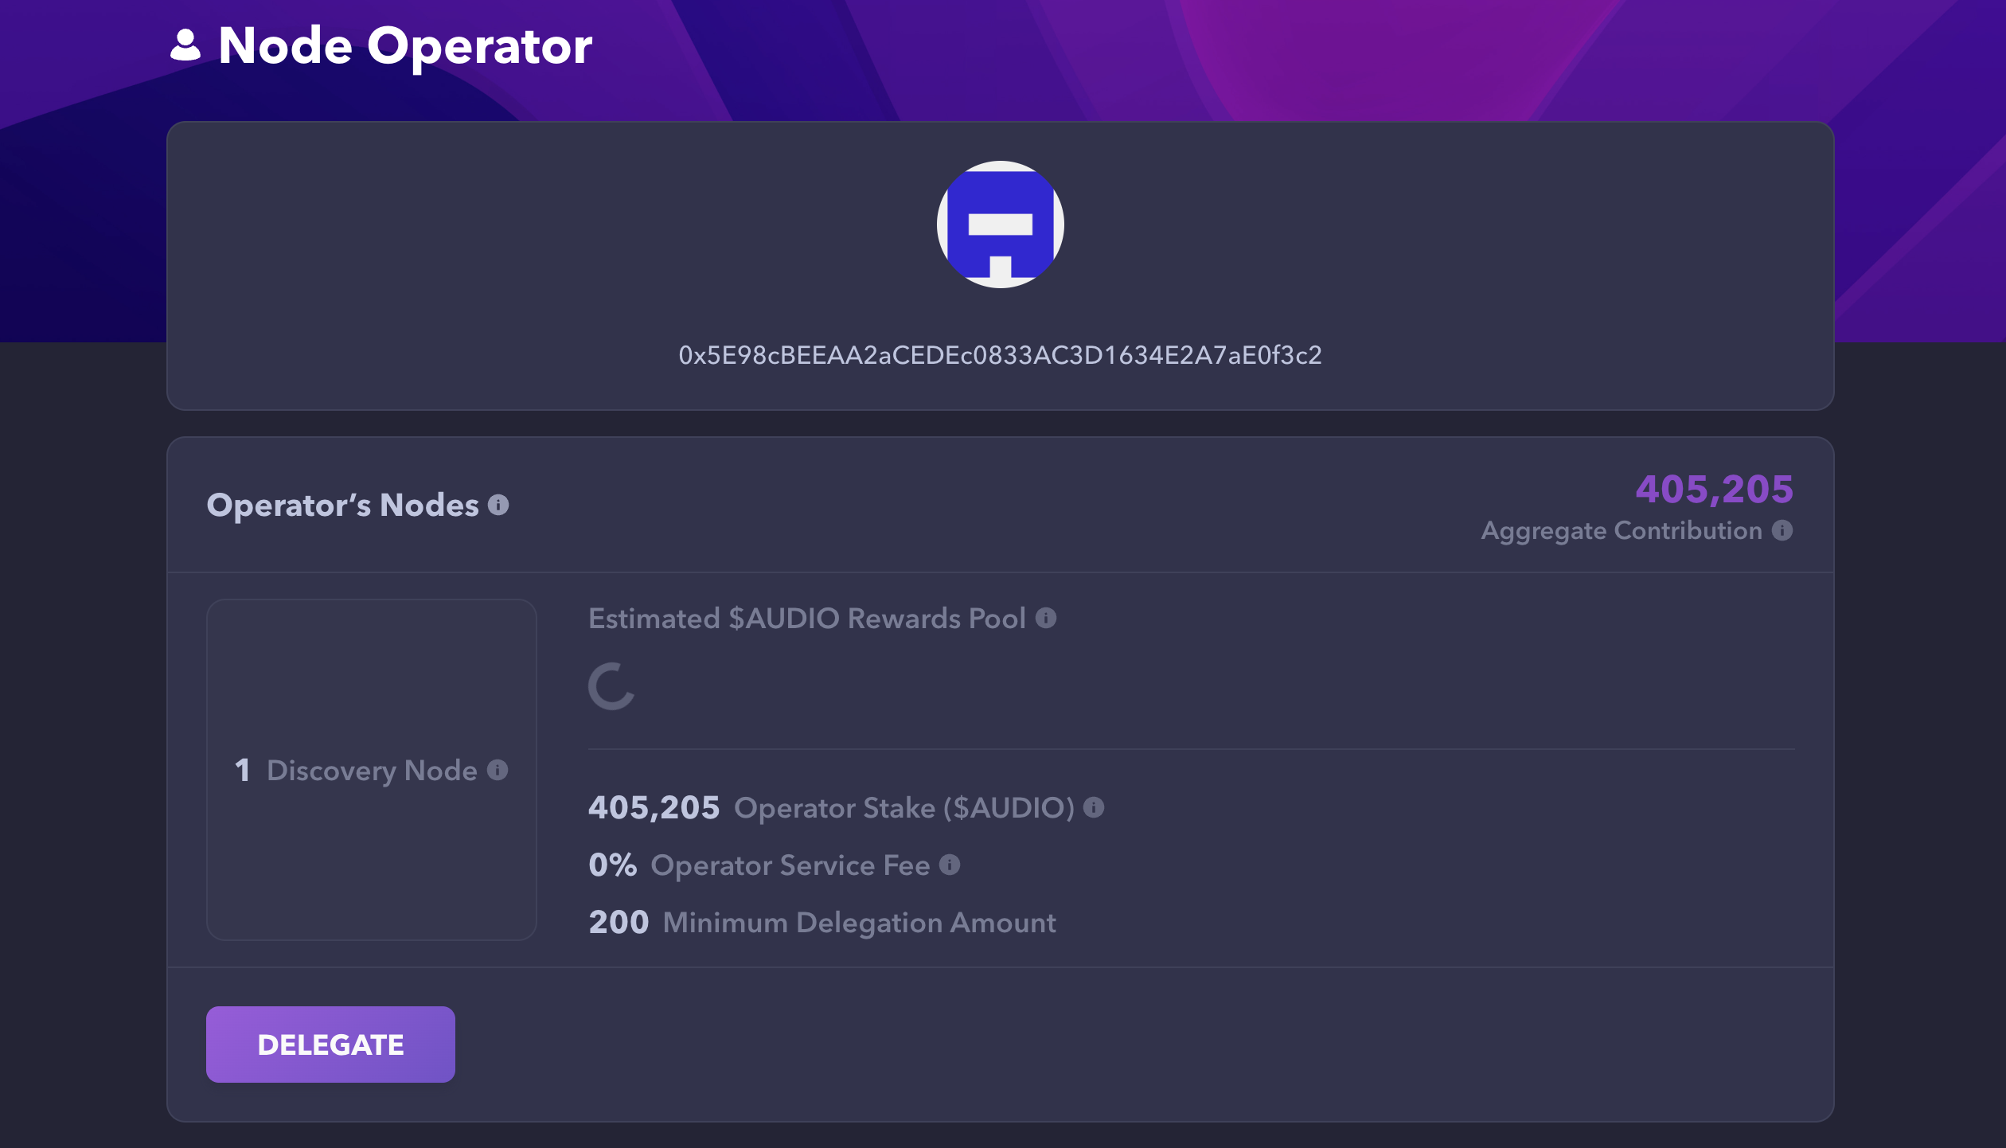Click the 405,205 Operator Stake value
This screenshot has width=2006, height=1148.
point(654,807)
